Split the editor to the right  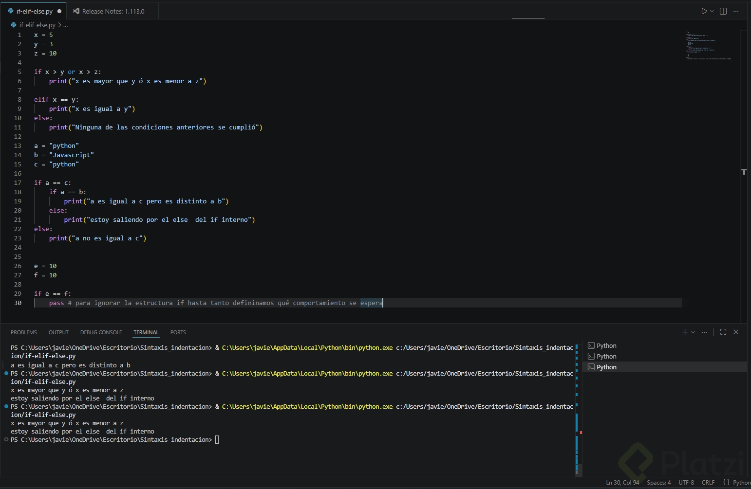click(x=723, y=11)
